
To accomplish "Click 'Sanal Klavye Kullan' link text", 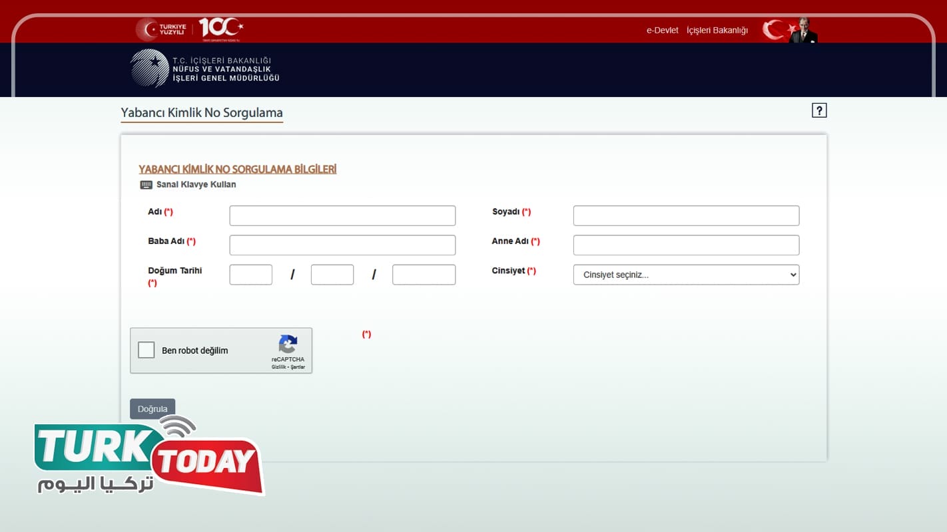I will pyautogui.click(x=196, y=185).
